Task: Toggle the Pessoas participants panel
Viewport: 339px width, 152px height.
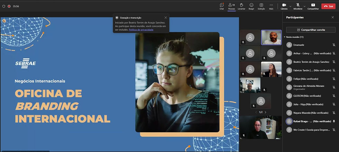Action: pyautogui.click(x=231, y=6)
